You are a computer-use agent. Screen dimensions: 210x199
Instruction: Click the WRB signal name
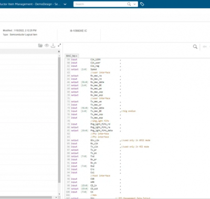click(92, 182)
